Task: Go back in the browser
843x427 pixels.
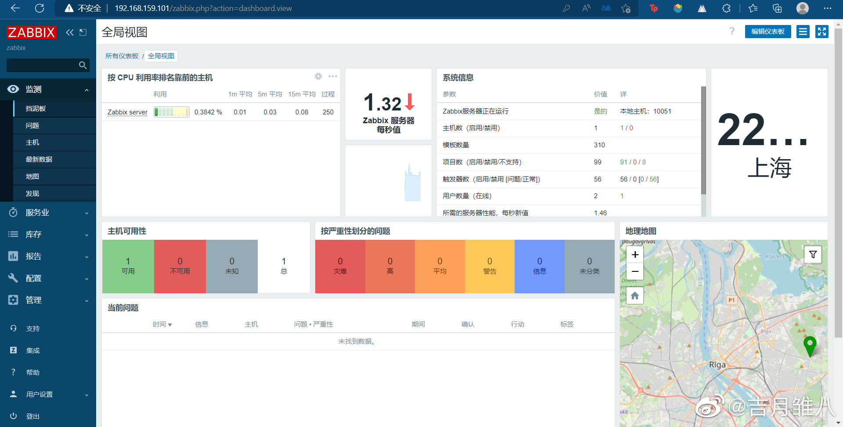Action: click(x=15, y=8)
